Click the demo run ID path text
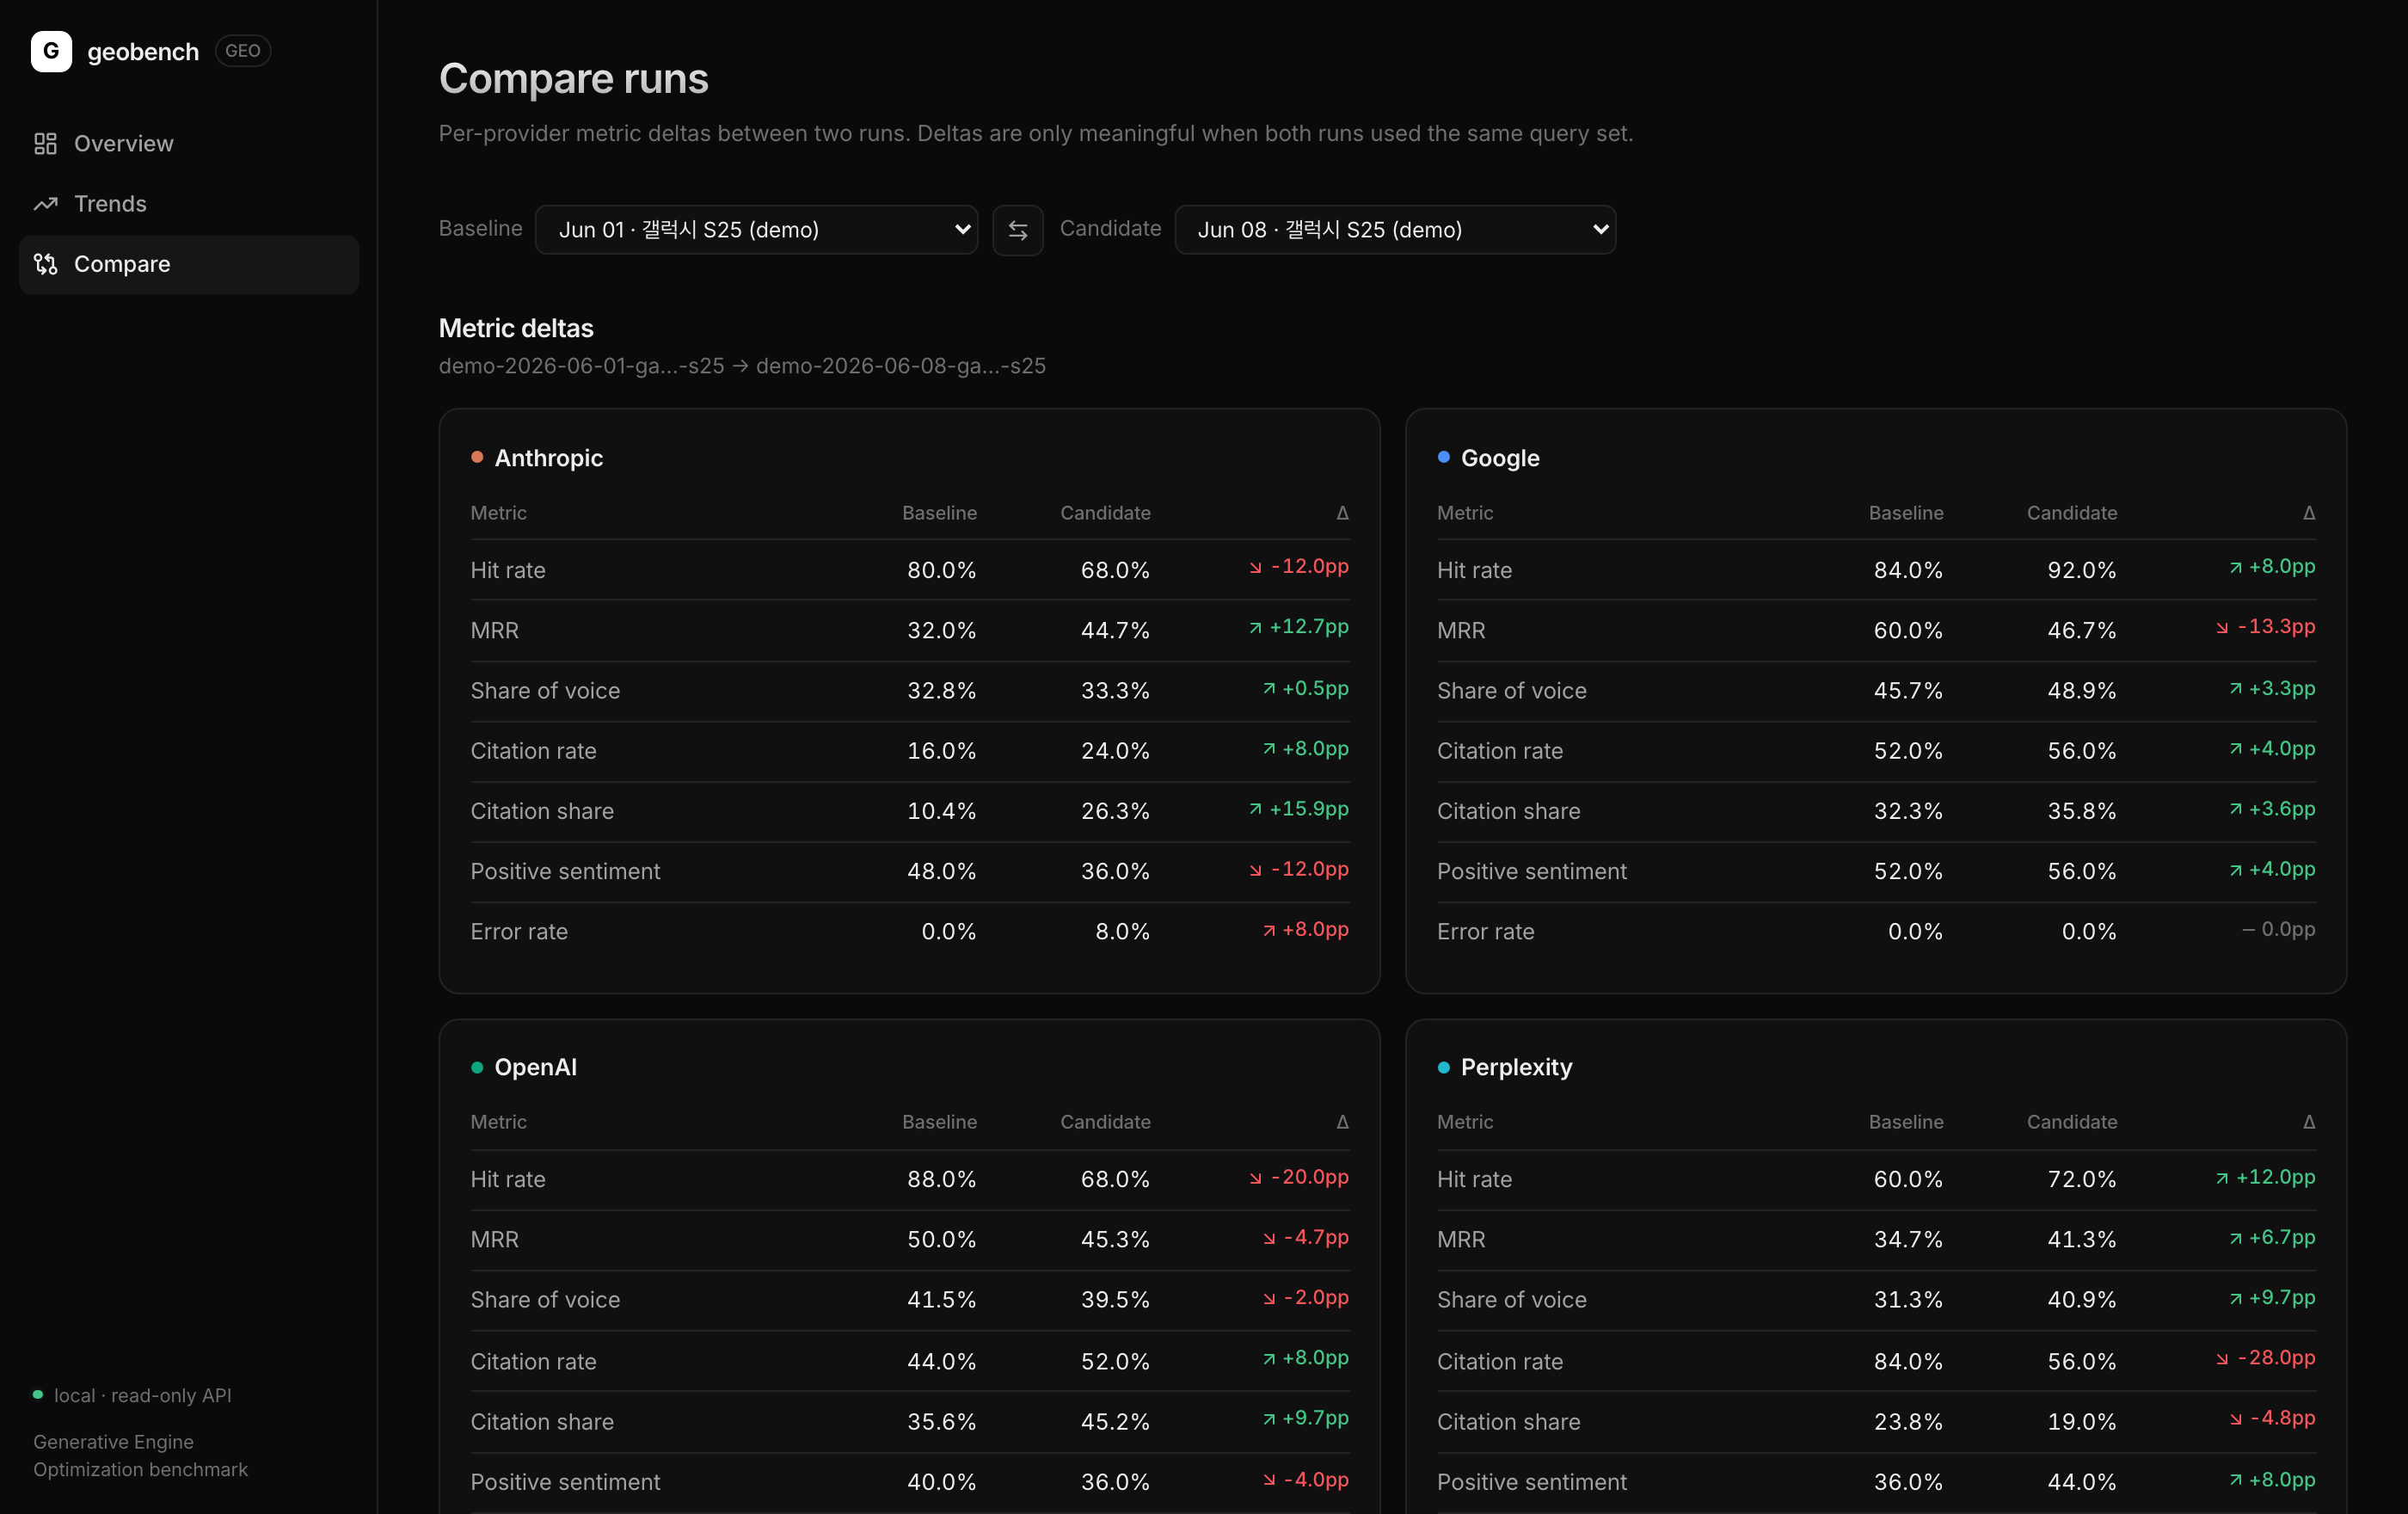 [742, 366]
